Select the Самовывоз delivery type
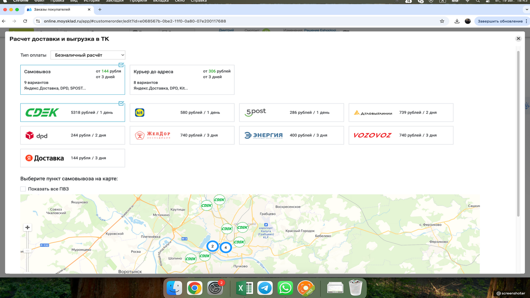530x298 pixels. pyautogui.click(x=72, y=79)
